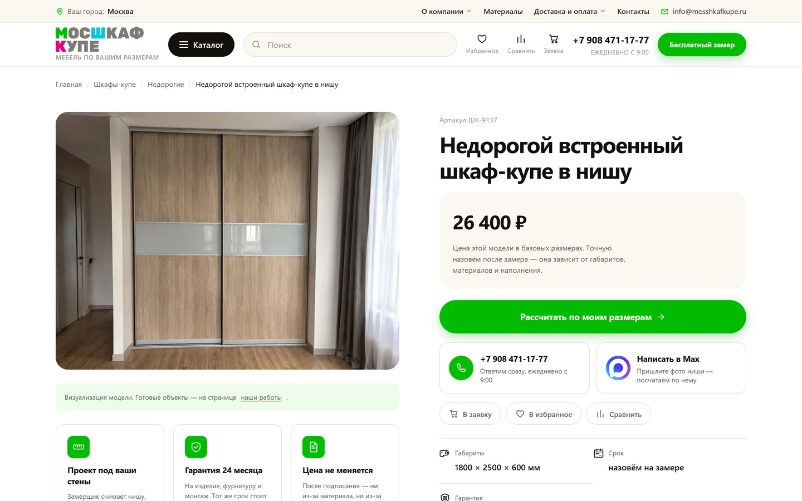
Task: Open Сравнить bars icon in header
Action: click(521, 39)
